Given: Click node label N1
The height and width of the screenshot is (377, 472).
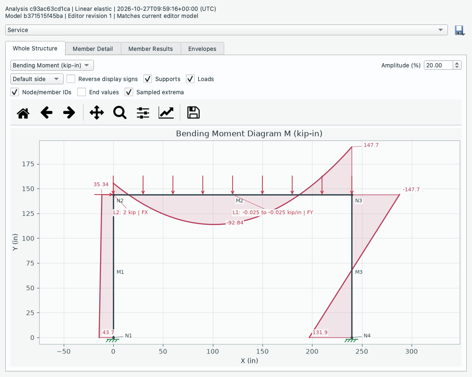Looking at the screenshot, I should point(128,336).
